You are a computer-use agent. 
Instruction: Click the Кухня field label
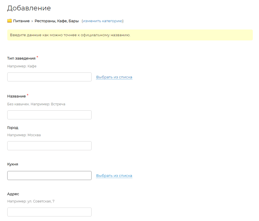tap(13, 164)
